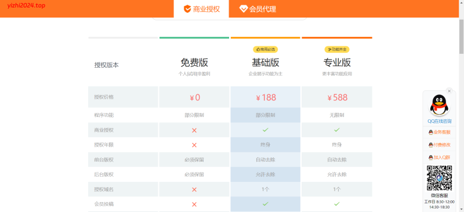Image resolution: width=464 pixels, height=212 pixels.
Task: Click 必须保留 in the 前台版权 row
Action: point(194,160)
